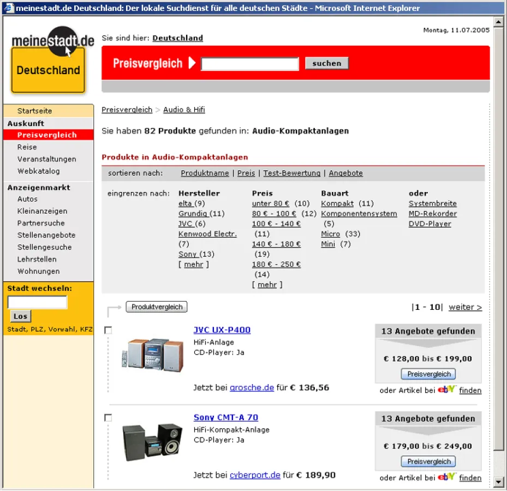Filter Bauart by Komponentensystem

click(x=359, y=214)
